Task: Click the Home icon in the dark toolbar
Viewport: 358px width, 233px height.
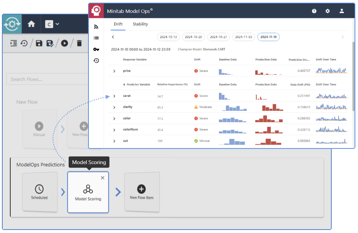Action: [31, 24]
